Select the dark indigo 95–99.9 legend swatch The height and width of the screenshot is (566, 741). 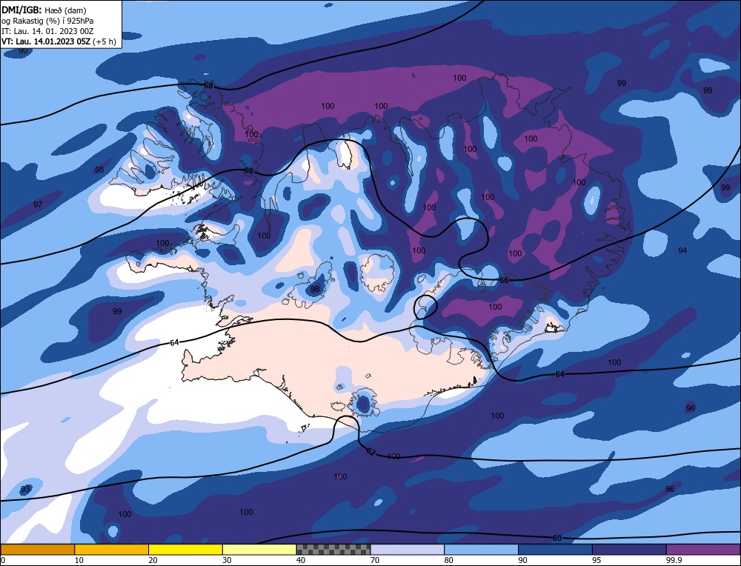click(629, 550)
